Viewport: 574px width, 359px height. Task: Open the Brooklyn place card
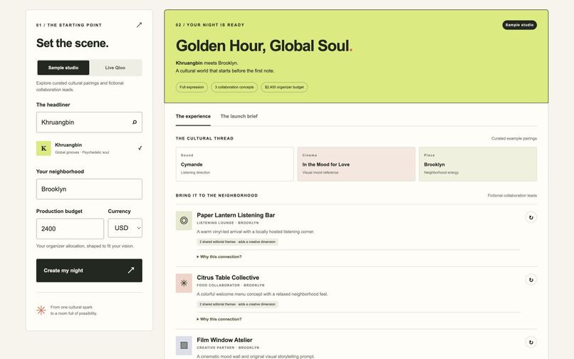[478, 164]
